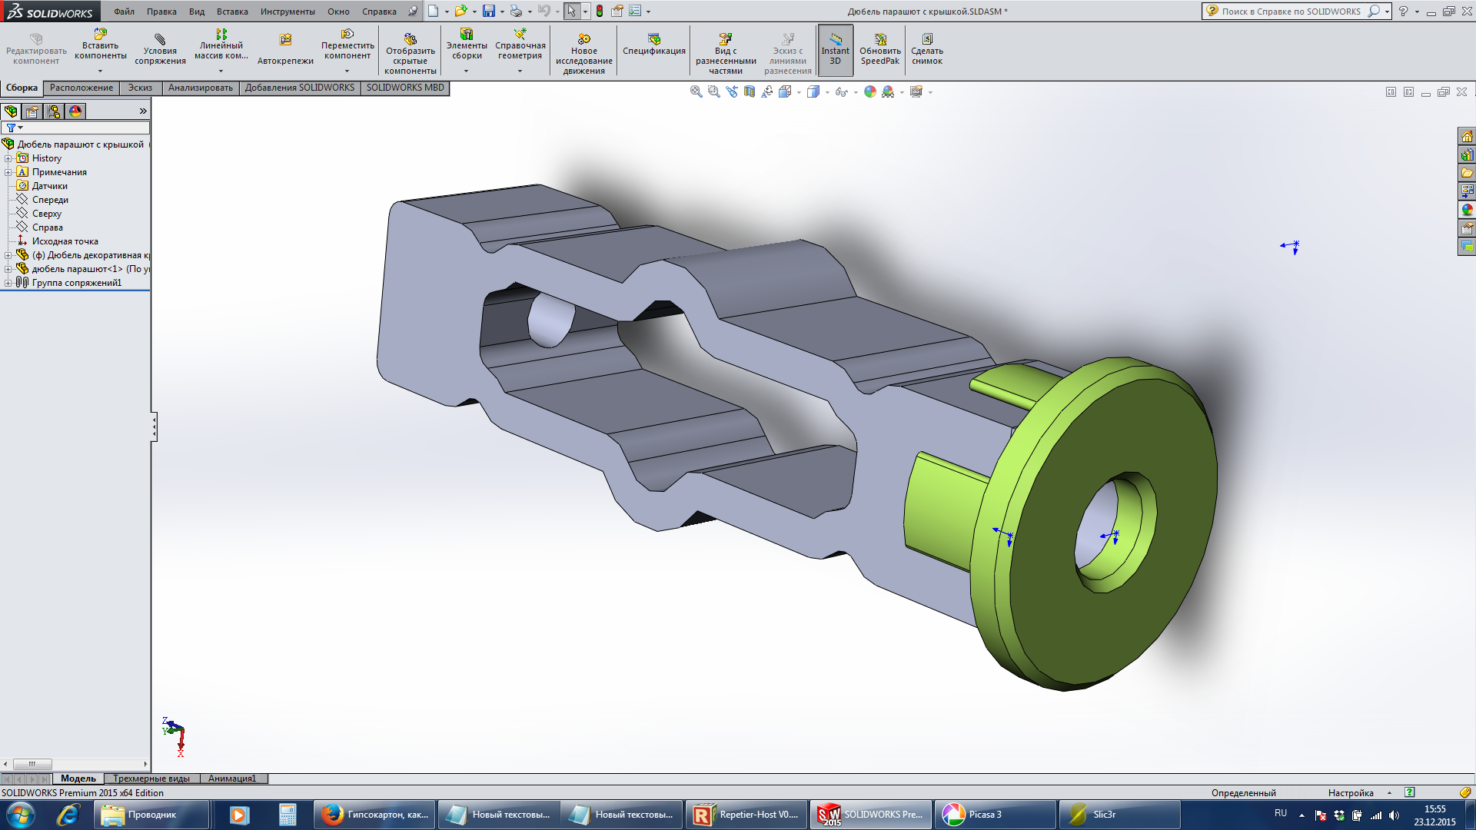Open Bill of Materials (Спецификация) tool
This screenshot has width=1476, height=830.
pos(654,45)
